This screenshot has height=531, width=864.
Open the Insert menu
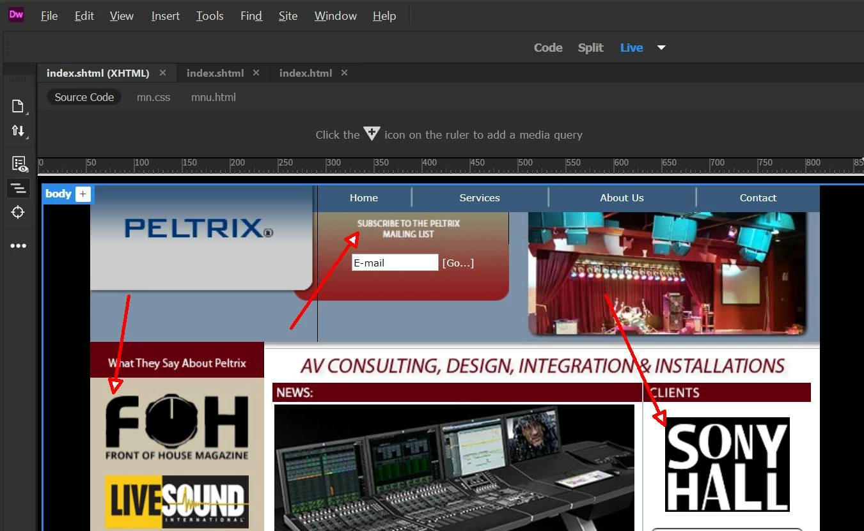click(166, 16)
